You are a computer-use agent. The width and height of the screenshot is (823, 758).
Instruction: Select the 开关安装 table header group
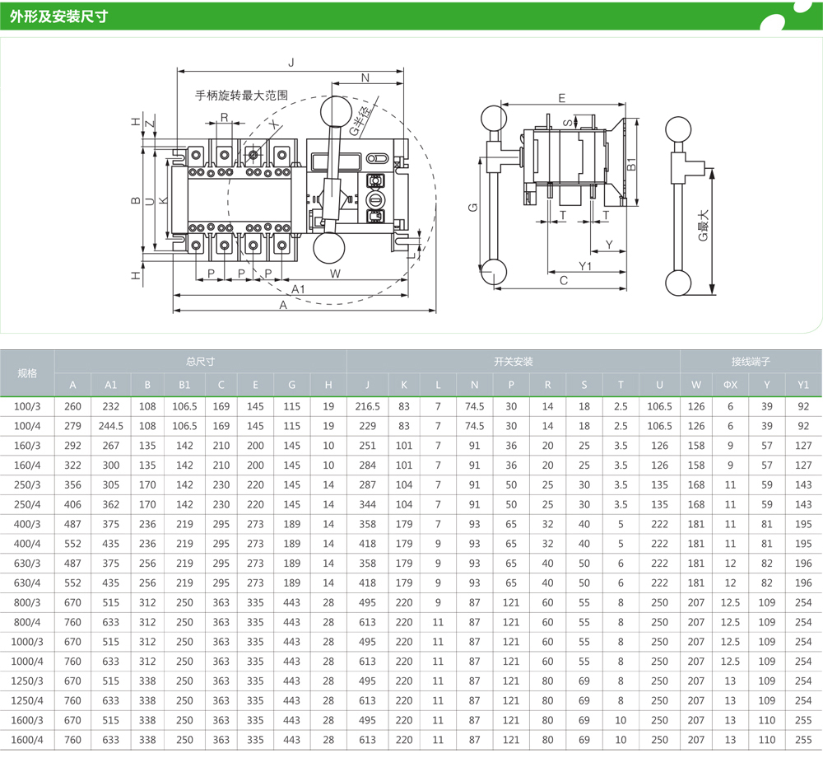[x=513, y=362]
